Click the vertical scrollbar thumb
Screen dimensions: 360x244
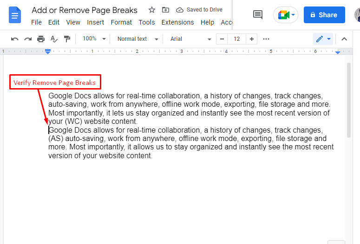click(x=349, y=100)
